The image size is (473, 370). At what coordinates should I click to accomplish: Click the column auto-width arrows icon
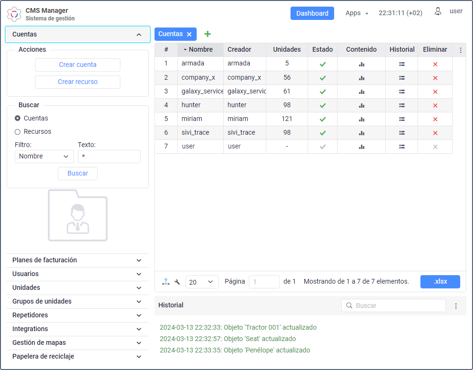165,282
